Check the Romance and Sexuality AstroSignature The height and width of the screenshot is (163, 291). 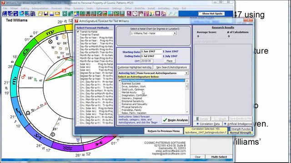point(120,104)
